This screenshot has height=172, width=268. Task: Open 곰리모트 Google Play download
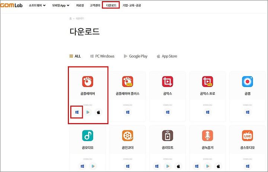coord(167,166)
